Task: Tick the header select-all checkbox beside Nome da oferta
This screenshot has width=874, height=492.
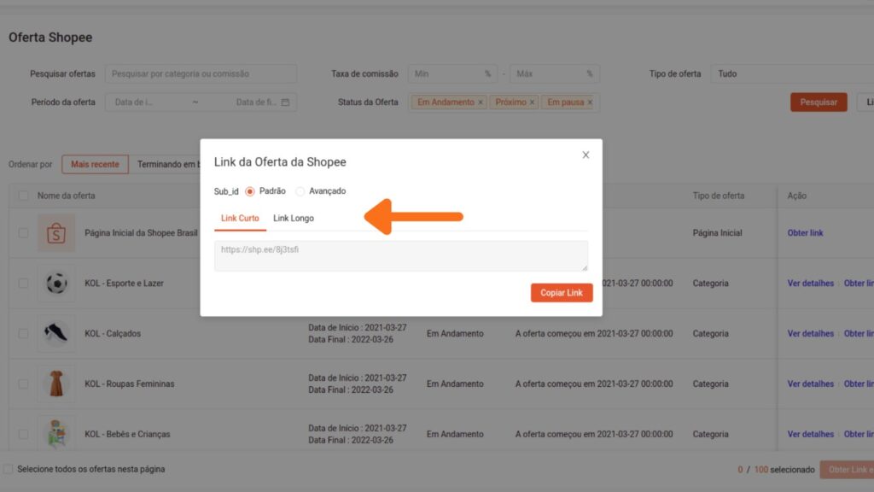Action: click(23, 196)
